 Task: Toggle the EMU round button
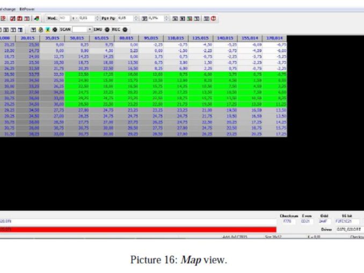(x=107, y=29)
